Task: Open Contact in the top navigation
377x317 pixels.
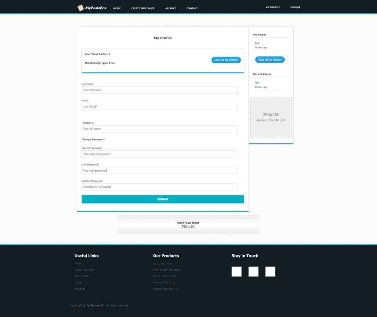Action: (x=192, y=8)
